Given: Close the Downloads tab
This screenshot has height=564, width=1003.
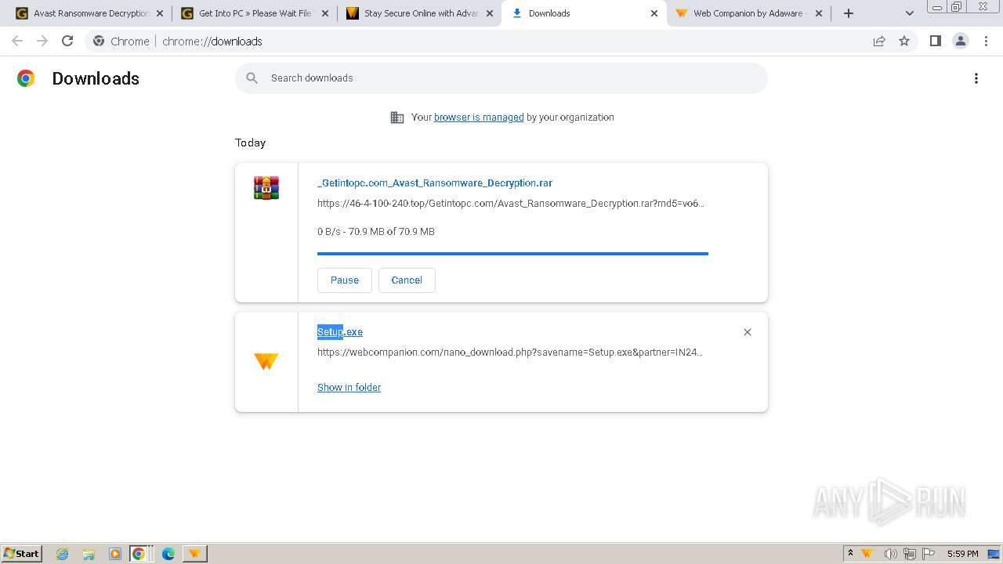Looking at the screenshot, I should [x=654, y=13].
